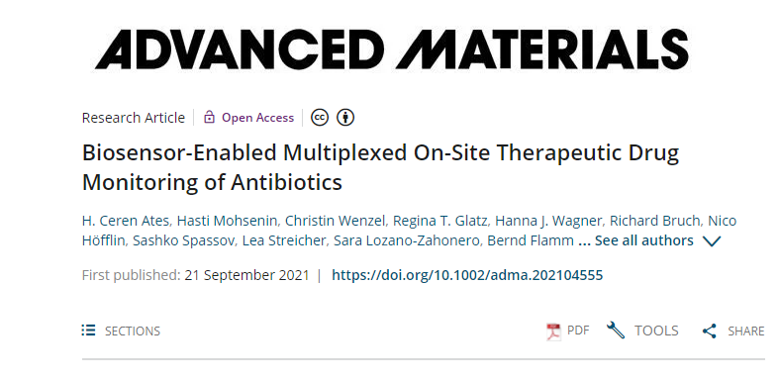This screenshot has width=780, height=379.
Task: Click author Sara Lozano-Zahonero
Action: click(x=407, y=240)
